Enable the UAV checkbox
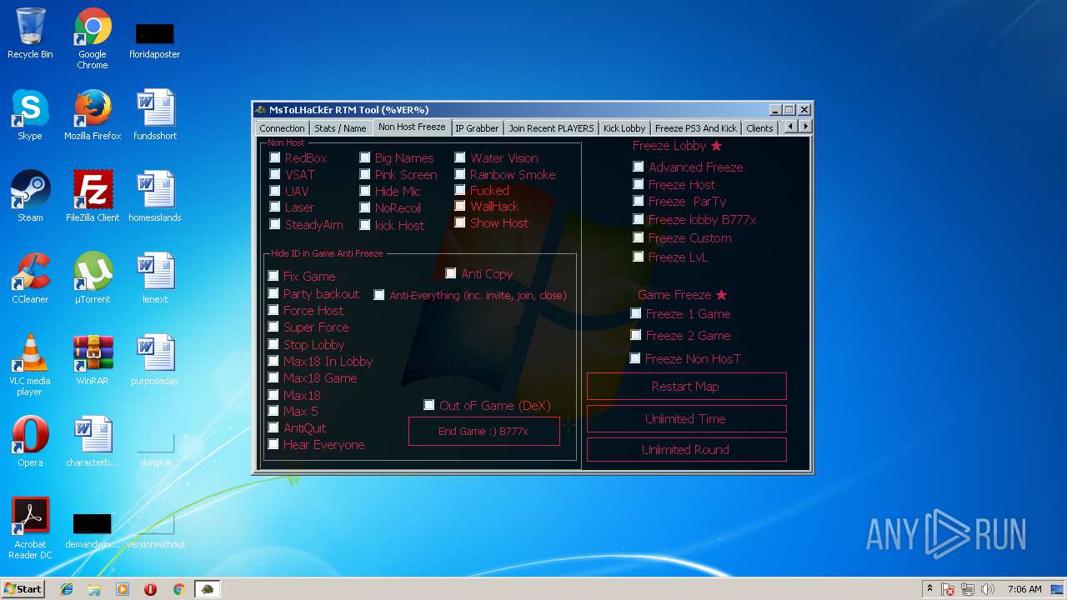This screenshot has height=600, width=1067. click(275, 191)
